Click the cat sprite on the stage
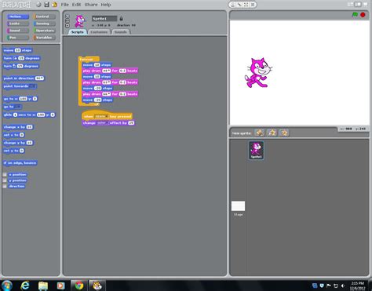This screenshot has height=291, width=372. 258,73
